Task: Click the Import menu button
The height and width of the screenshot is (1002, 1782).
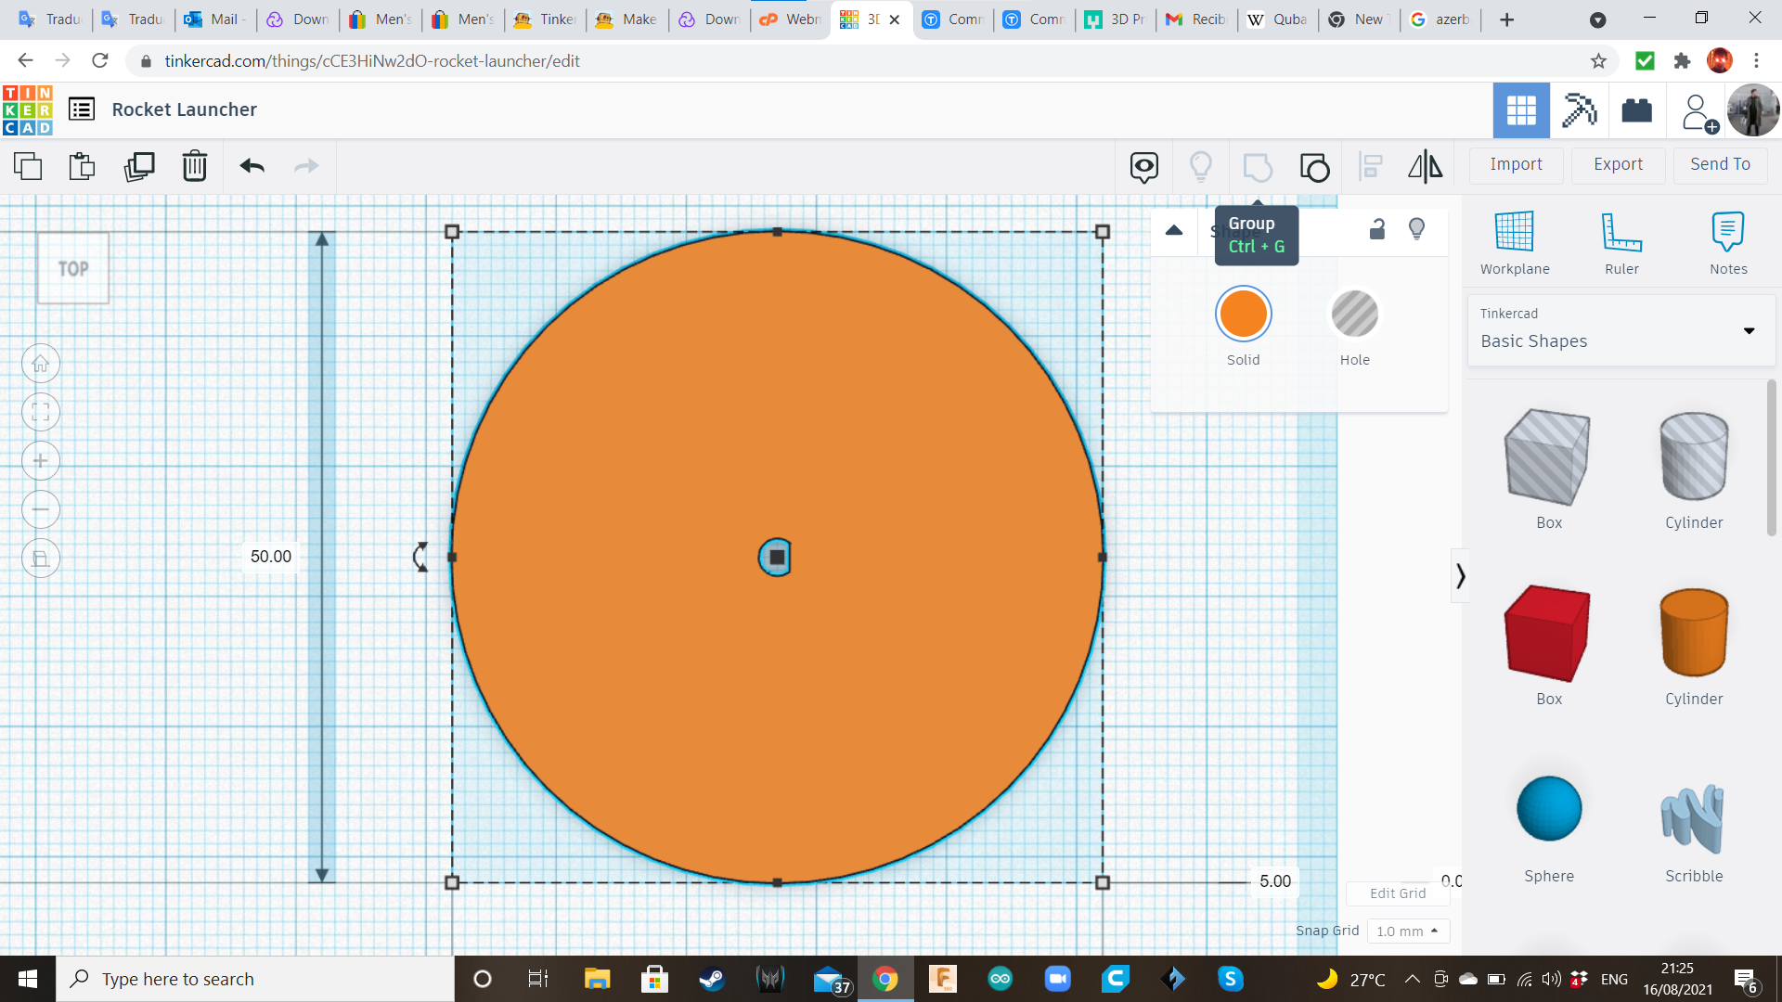Action: click(1517, 164)
